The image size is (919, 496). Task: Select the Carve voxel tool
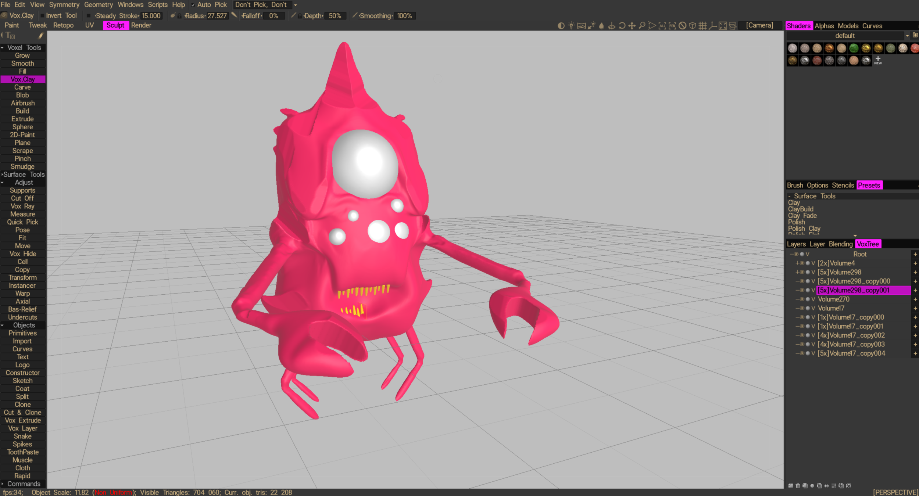(x=22, y=87)
